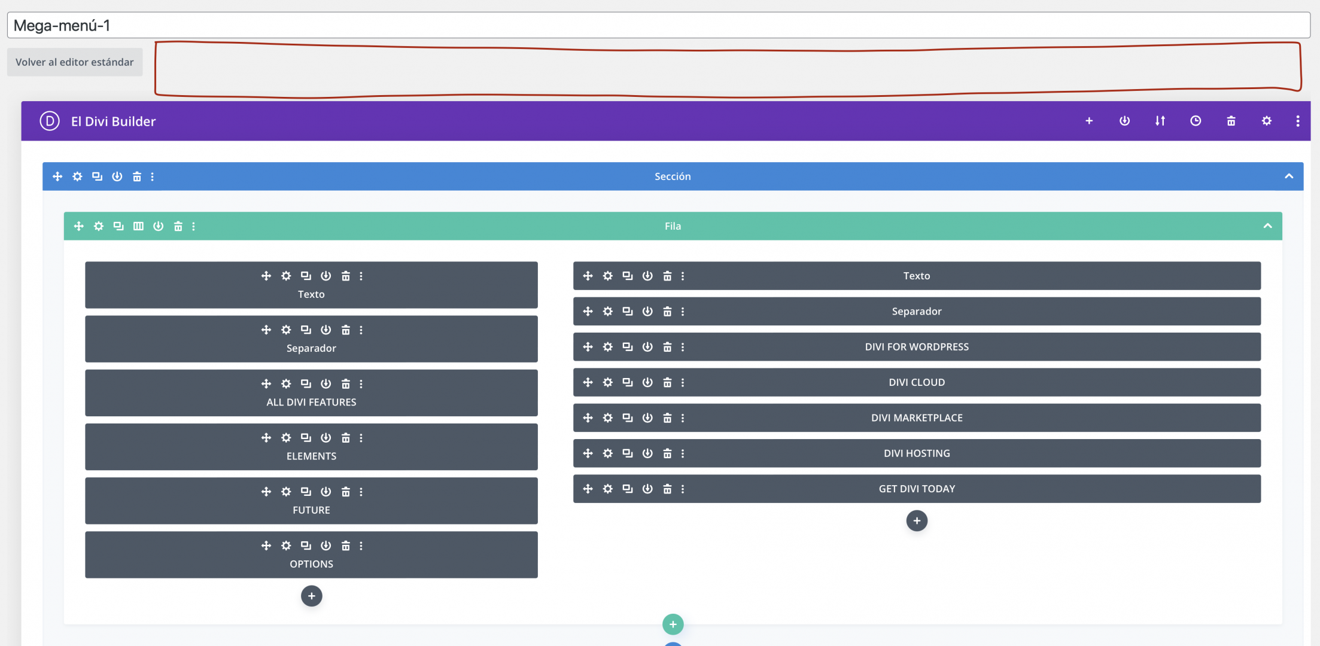This screenshot has width=1320, height=646.
Task: Click Volver al editor estándar button
Action: (75, 62)
